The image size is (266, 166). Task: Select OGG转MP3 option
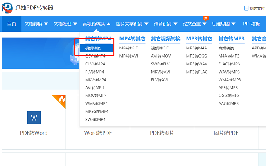(229, 96)
